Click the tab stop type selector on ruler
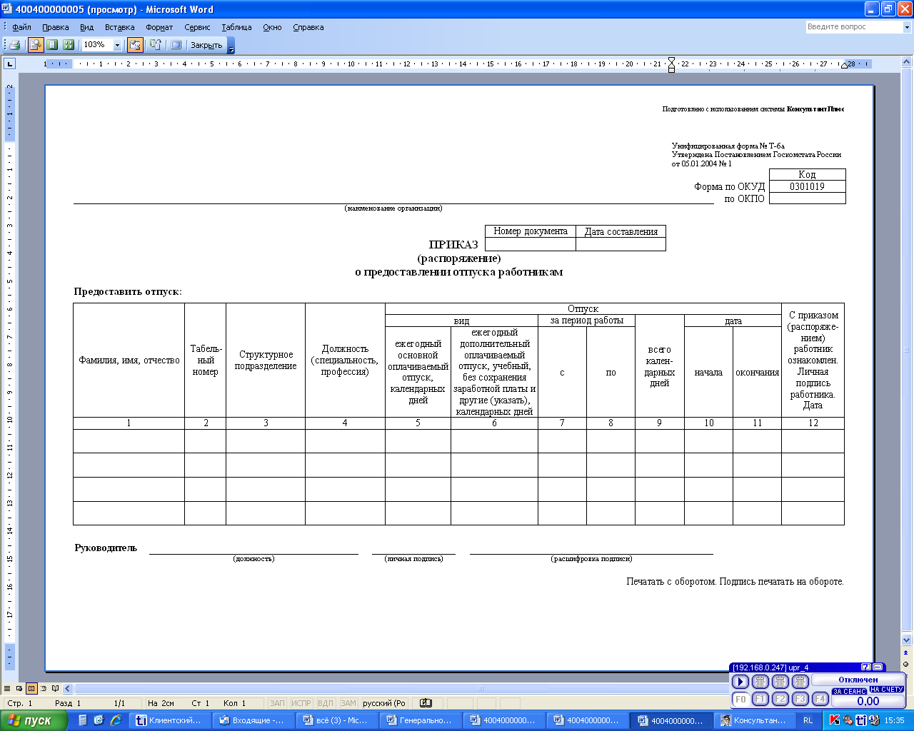914x731 pixels. (x=9, y=64)
